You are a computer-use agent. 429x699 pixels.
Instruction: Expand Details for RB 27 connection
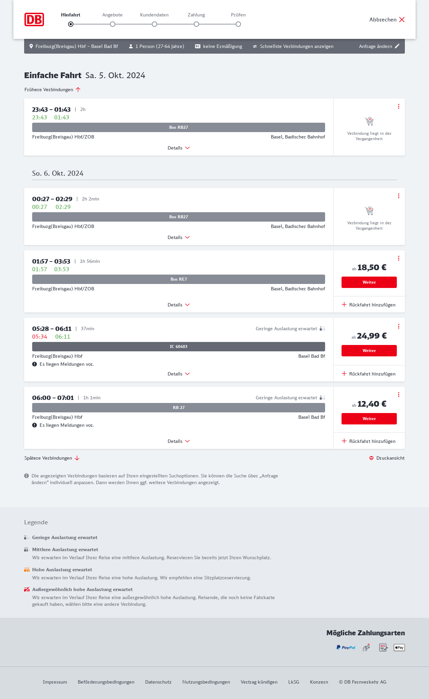pos(179,441)
